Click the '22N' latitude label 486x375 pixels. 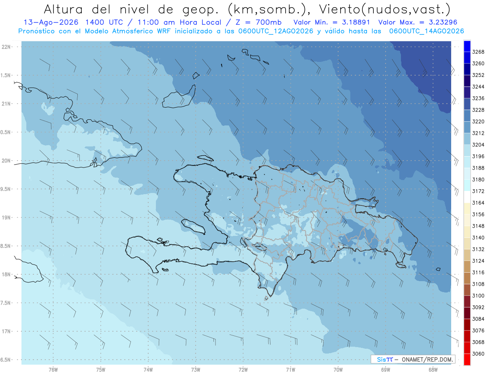(6, 47)
